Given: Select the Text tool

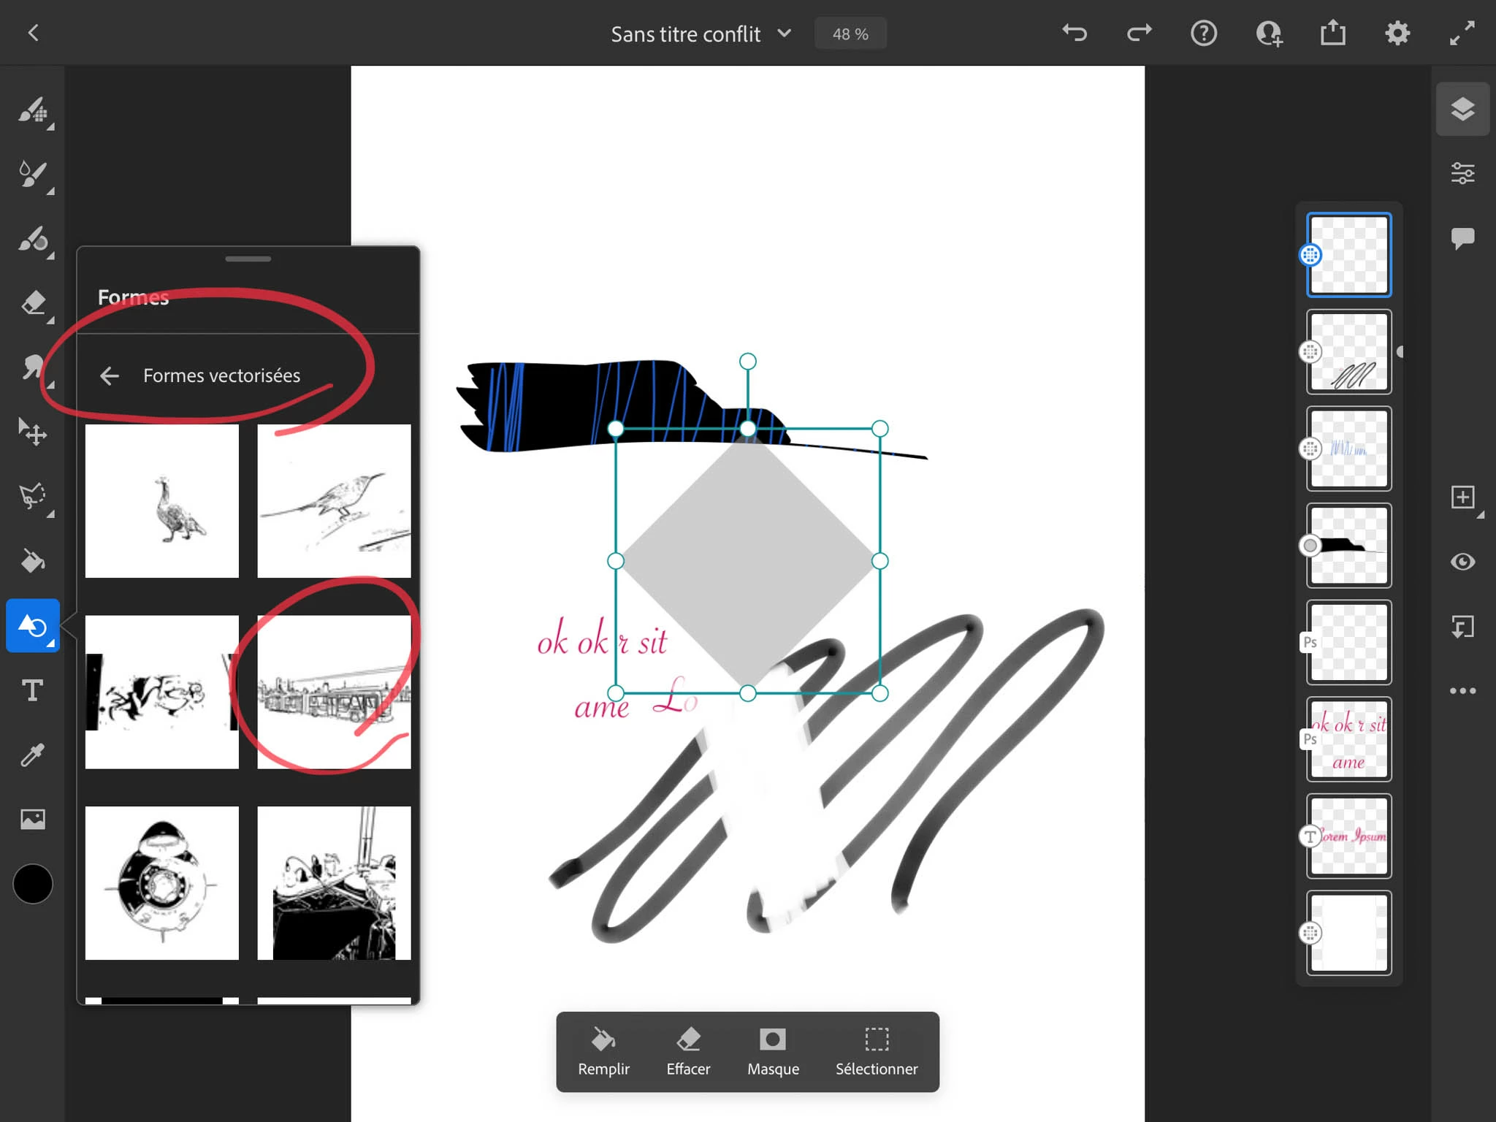Looking at the screenshot, I should pos(33,690).
